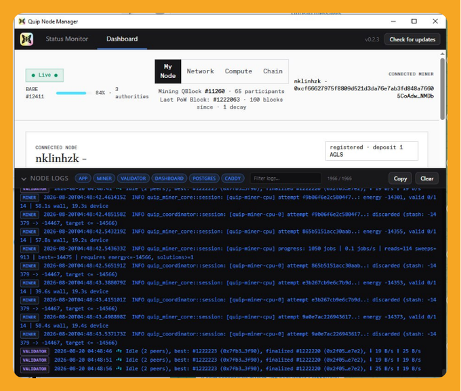461x391 pixels.
Task: Click the scrollbar up arrow
Action: tap(443, 54)
